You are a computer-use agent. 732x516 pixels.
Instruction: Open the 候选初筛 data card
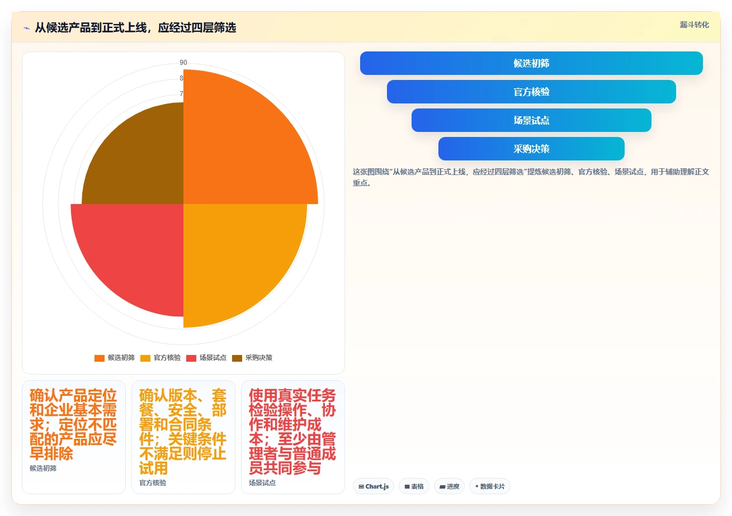74,437
